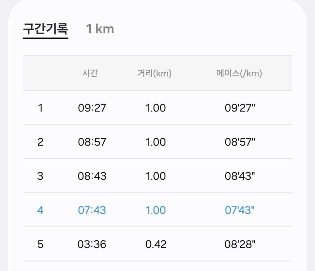The image size is (315, 271).
Task: Click lap 3 pace 08'43"
Action: (240, 176)
